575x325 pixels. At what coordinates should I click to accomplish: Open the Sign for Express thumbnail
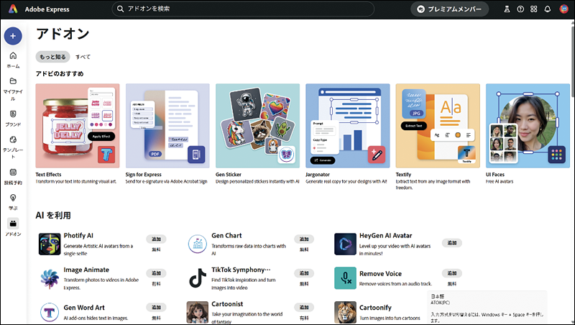click(x=167, y=126)
